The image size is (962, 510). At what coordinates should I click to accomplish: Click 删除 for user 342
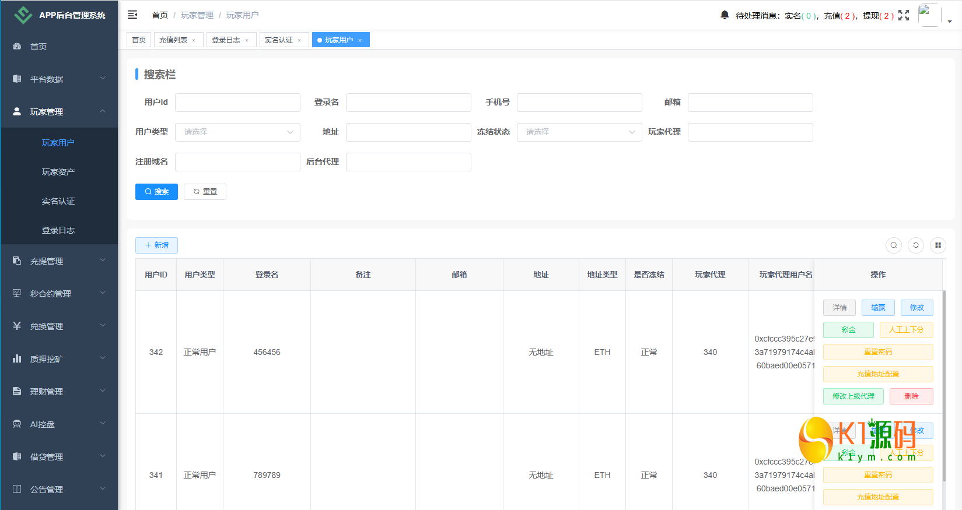point(911,396)
